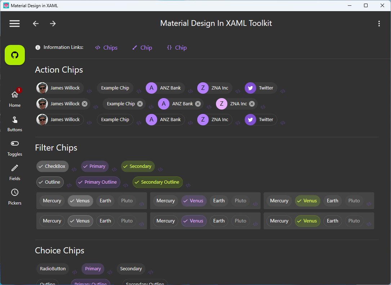
Task: Open the three-dot overflow menu
Action: pos(379,23)
